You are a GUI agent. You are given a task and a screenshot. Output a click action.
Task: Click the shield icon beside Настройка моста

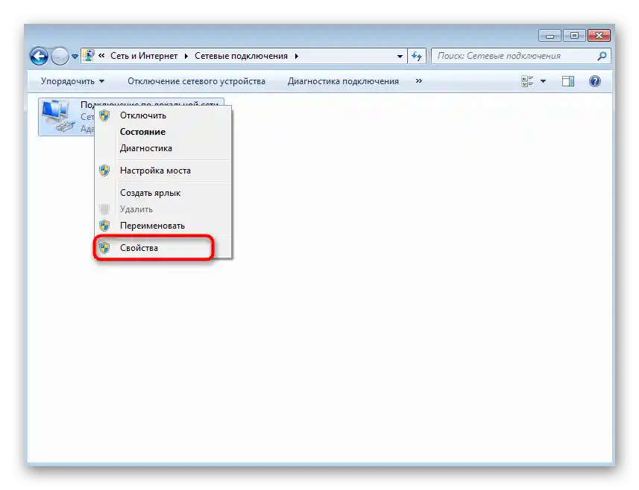[104, 171]
